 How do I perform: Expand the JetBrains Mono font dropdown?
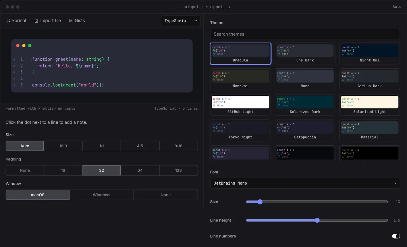[x=305, y=183]
